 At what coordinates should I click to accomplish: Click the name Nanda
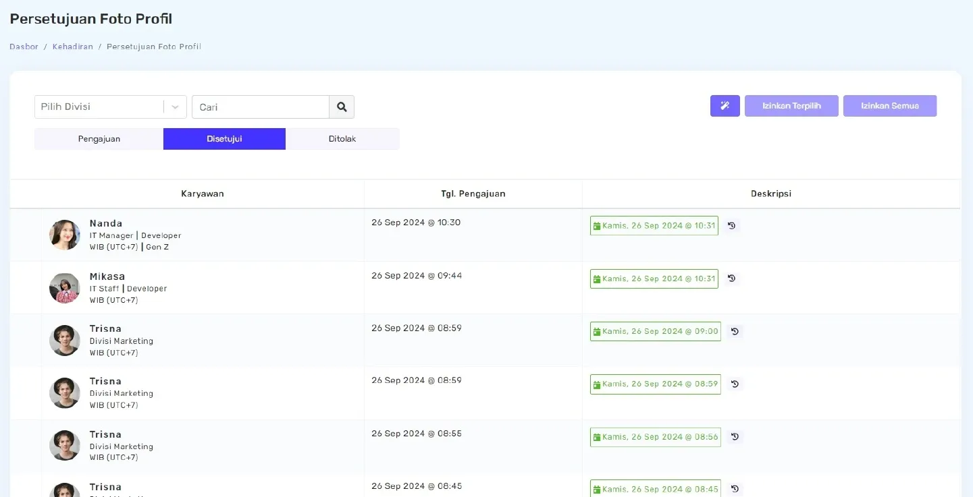[106, 223]
